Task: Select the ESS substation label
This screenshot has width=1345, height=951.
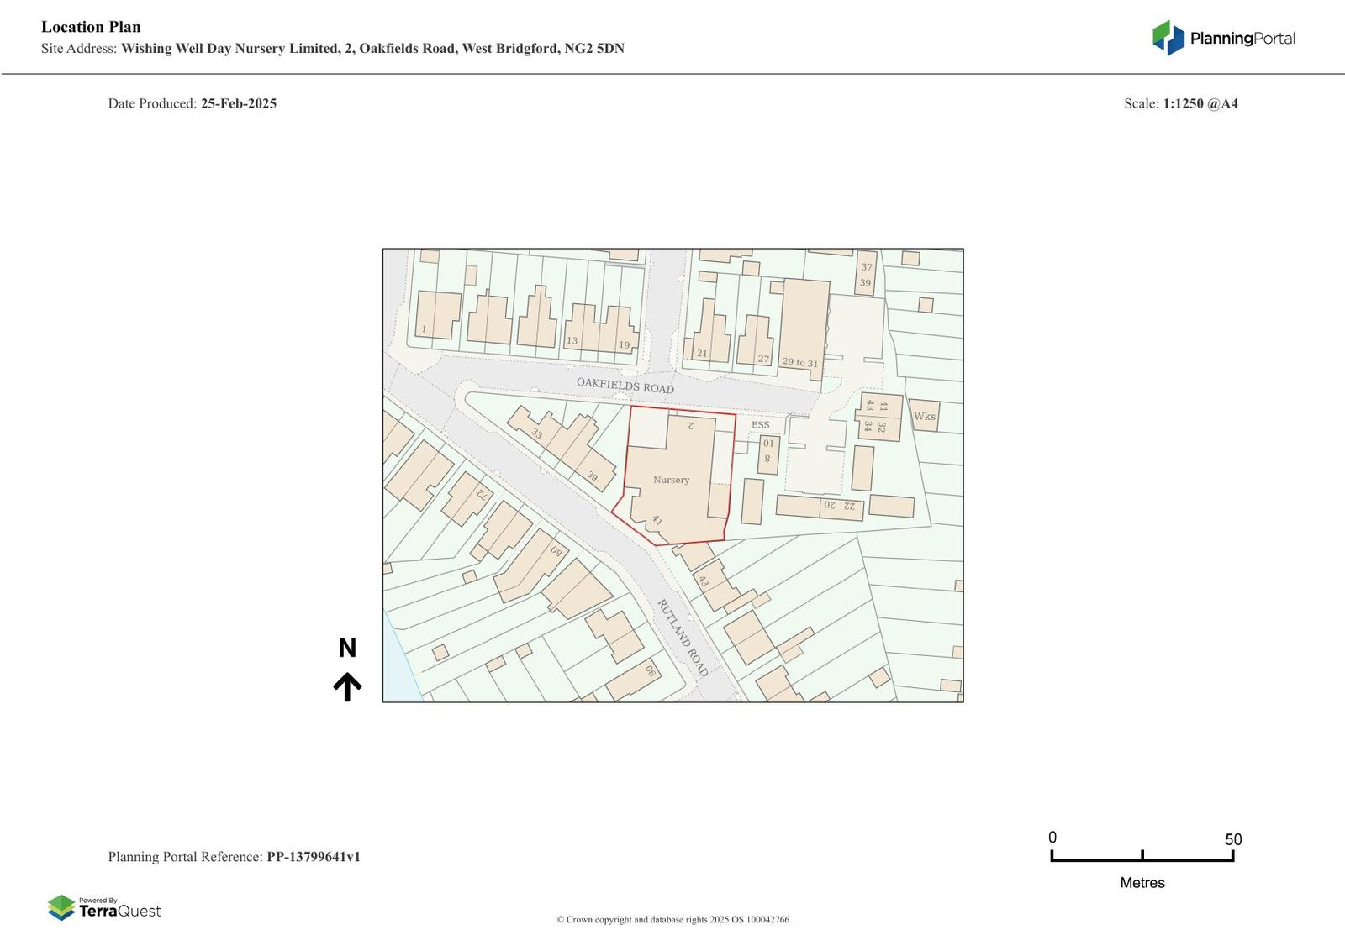Action: click(x=760, y=425)
